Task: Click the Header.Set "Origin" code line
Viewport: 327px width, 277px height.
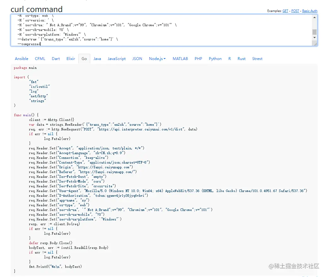Action: 81,167
